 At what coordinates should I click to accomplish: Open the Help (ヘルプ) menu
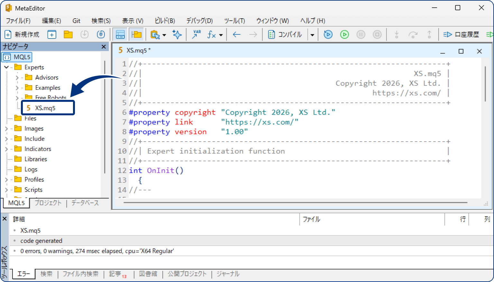tap(313, 21)
